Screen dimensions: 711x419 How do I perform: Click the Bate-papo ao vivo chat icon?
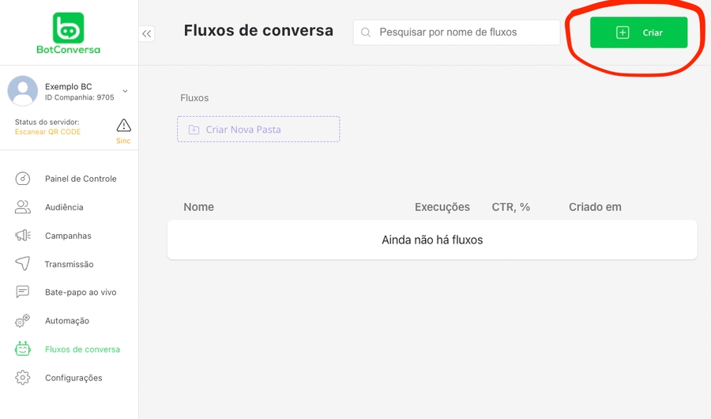[23, 293]
